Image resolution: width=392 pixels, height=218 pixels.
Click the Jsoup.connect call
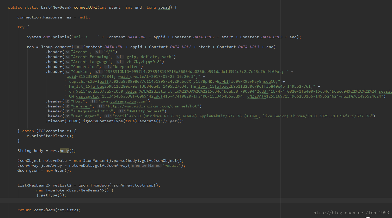(x=56, y=47)
